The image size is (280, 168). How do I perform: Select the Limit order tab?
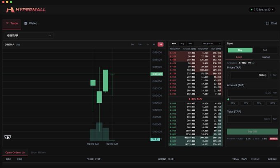[x=239, y=57]
